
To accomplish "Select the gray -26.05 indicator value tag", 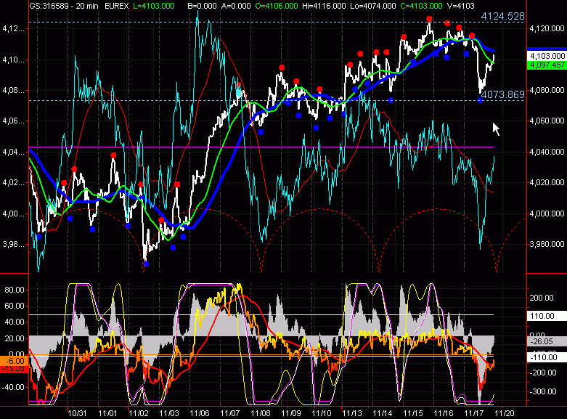I will click(547, 341).
